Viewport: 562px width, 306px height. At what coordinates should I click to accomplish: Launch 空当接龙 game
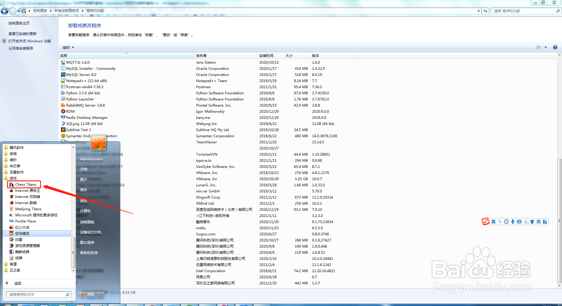(37, 234)
